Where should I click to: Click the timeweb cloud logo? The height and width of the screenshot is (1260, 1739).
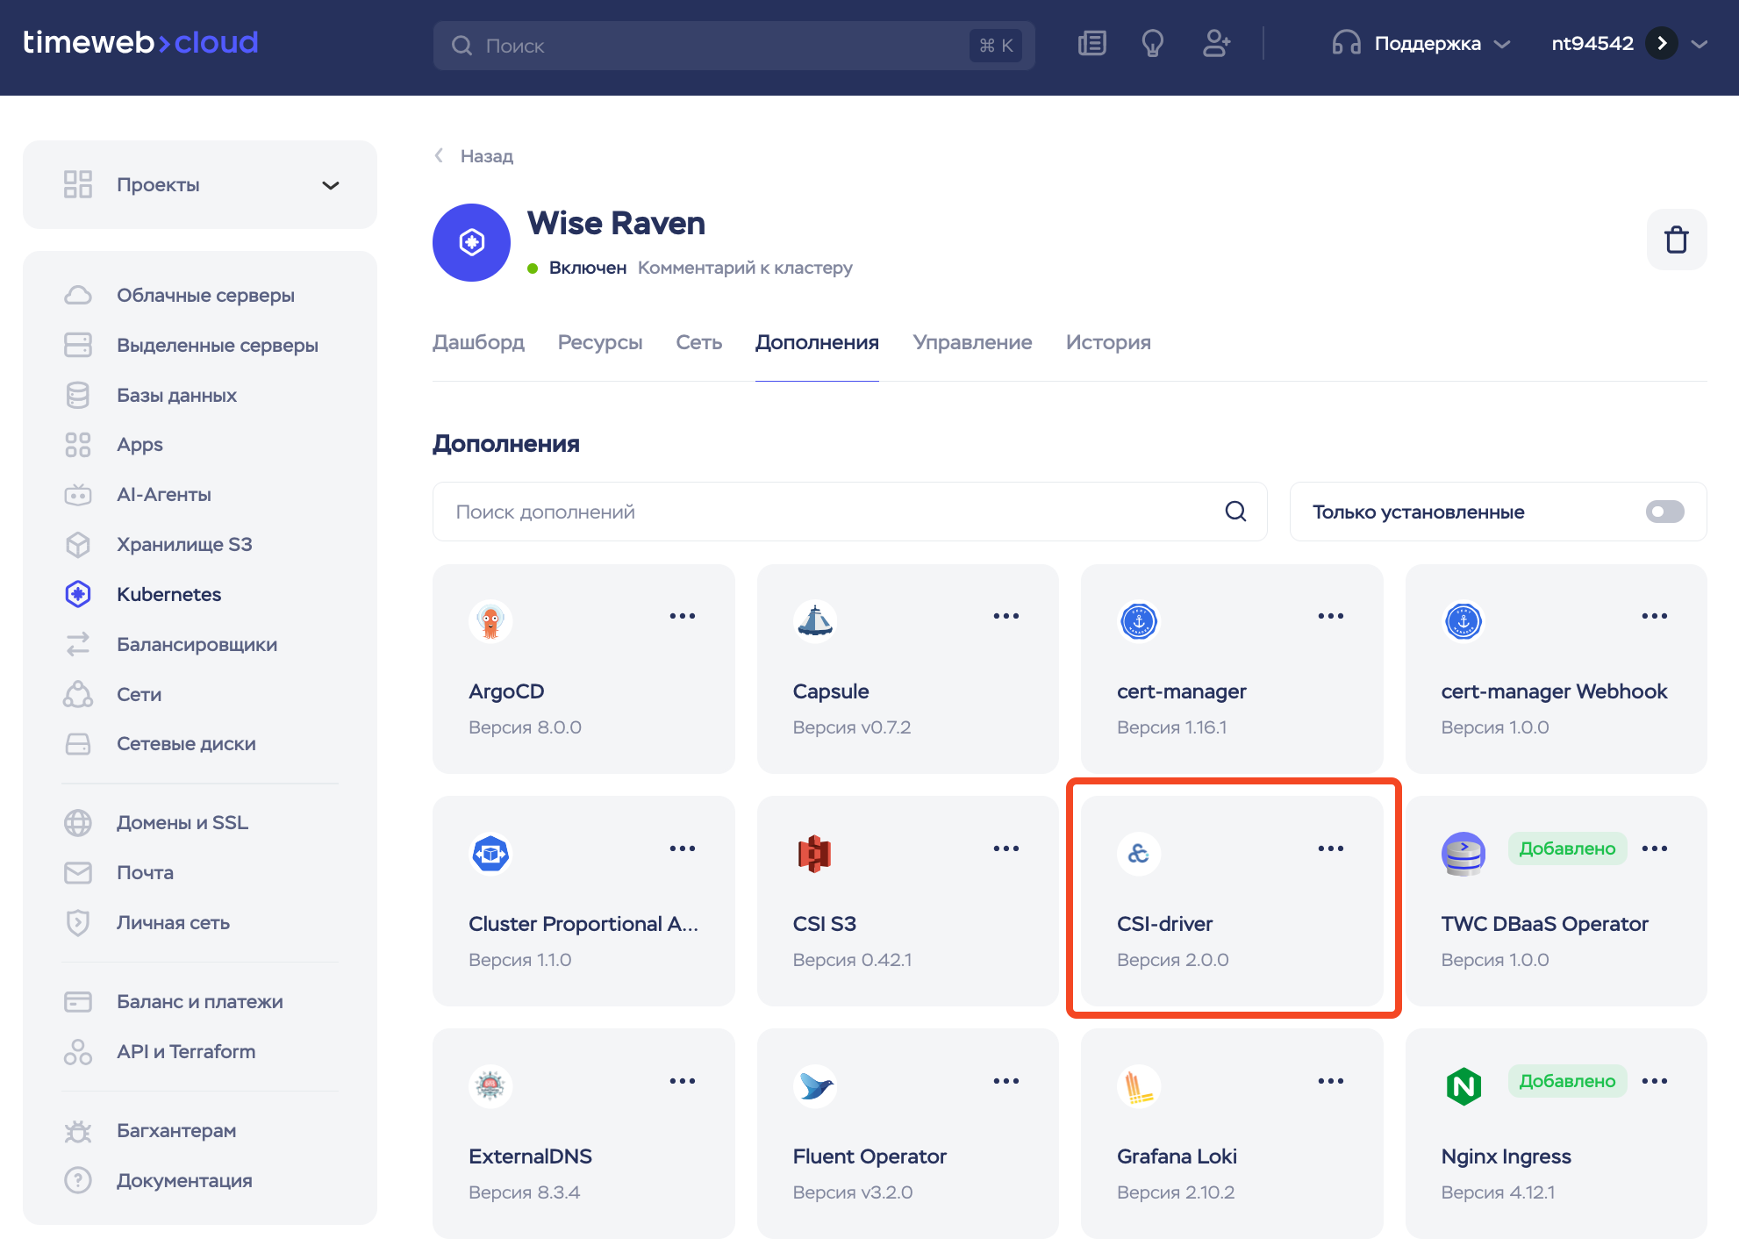pos(140,43)
